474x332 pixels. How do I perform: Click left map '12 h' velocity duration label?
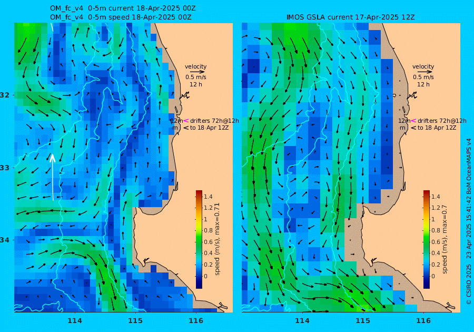pos(196,84)
